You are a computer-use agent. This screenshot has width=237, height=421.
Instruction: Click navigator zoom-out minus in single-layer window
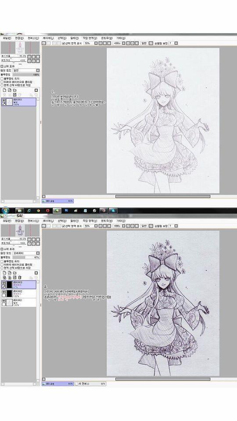click(x=29, y=57)
